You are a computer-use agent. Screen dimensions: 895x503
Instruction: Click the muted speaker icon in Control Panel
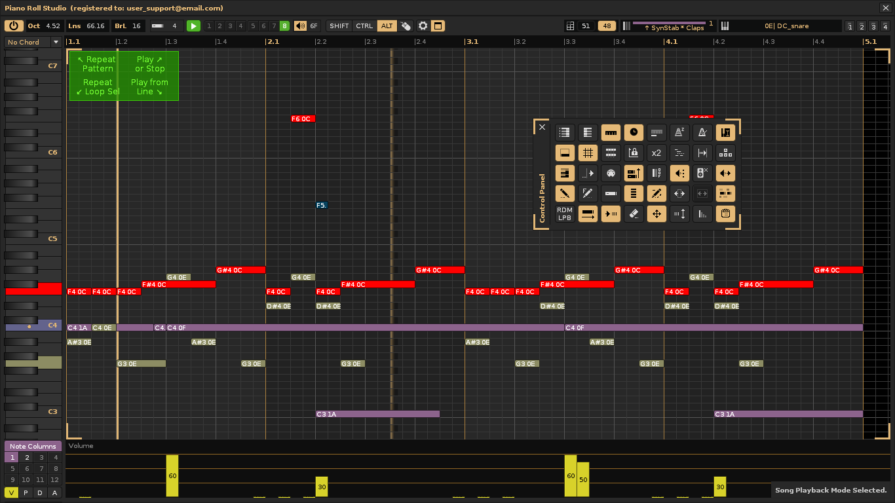pos(702,174)
